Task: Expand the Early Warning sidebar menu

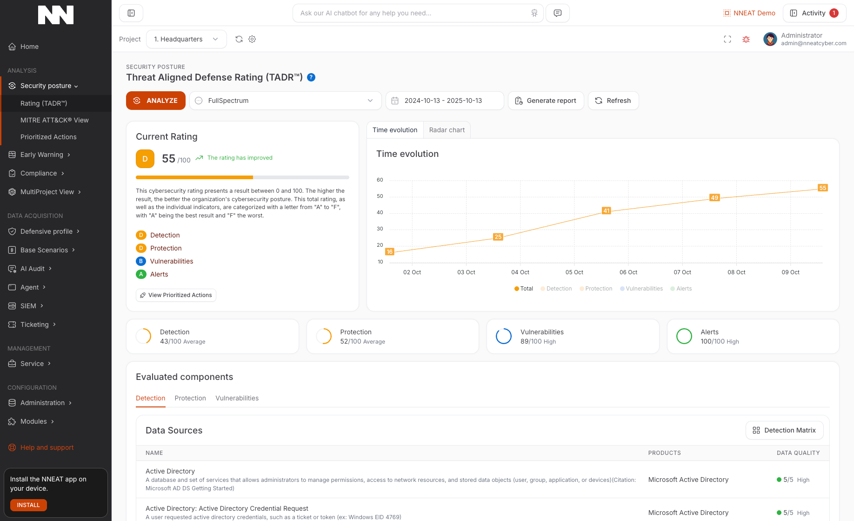Action: tap(42, 155)
